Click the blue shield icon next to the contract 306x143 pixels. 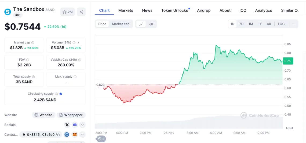pos(67,134)
